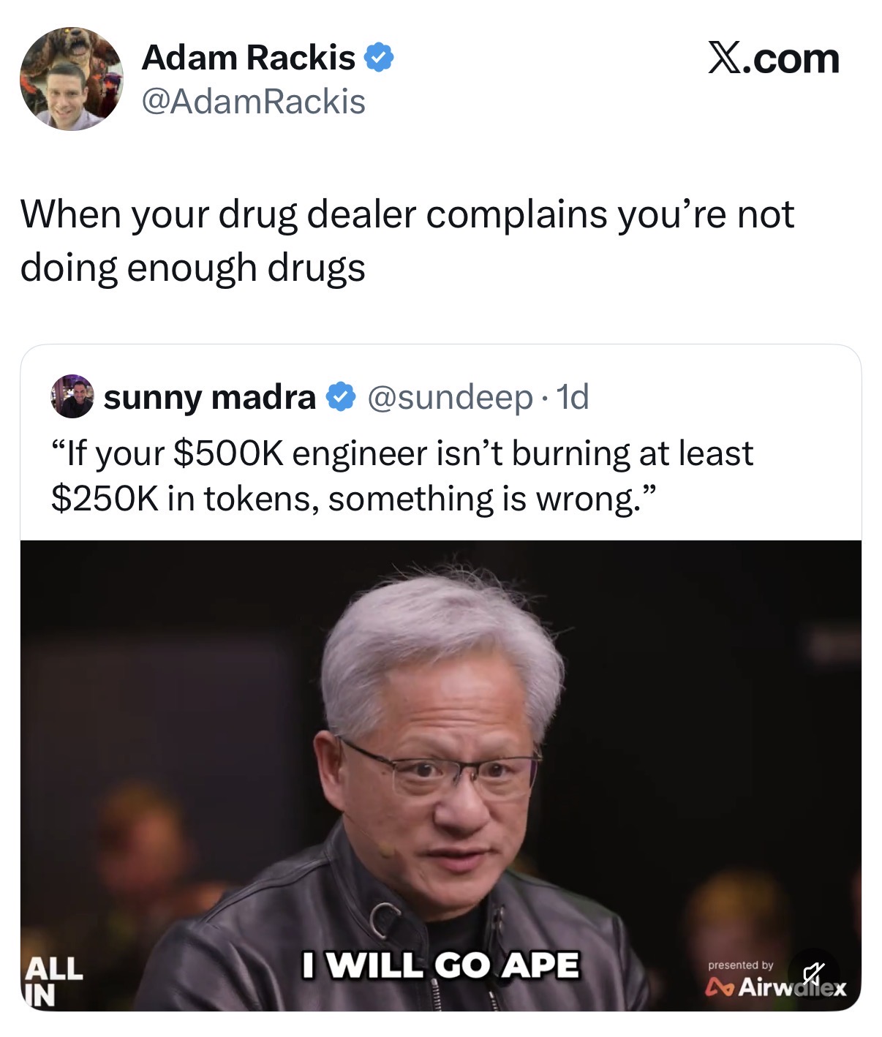The image size is (882, 1037).
Task: Play the video thumbnail of the man in the leather jacket
Action: click(x=440, y=776)
